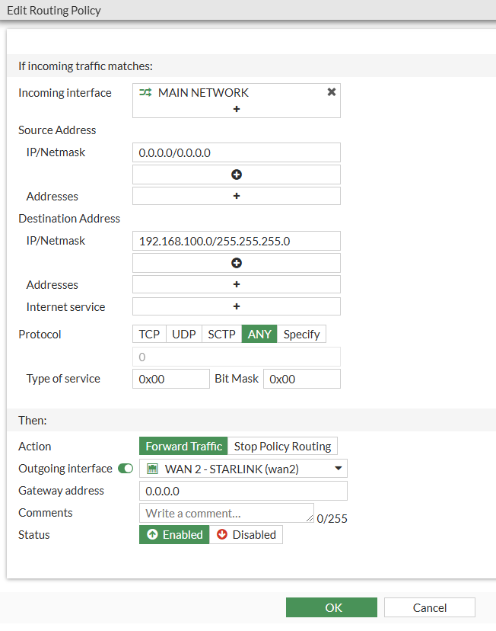This screenshot has height=631, width=496.
Task: Select TCP protocol option
Action: (x=149, y=335)
